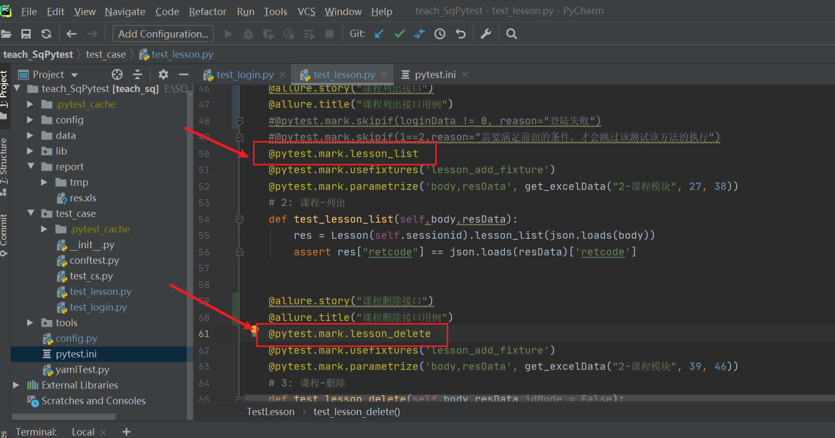The image size is (835, 438).
Task: Click test_lesson_delete() in the editor breadcrumb
Action: (357, 412)
